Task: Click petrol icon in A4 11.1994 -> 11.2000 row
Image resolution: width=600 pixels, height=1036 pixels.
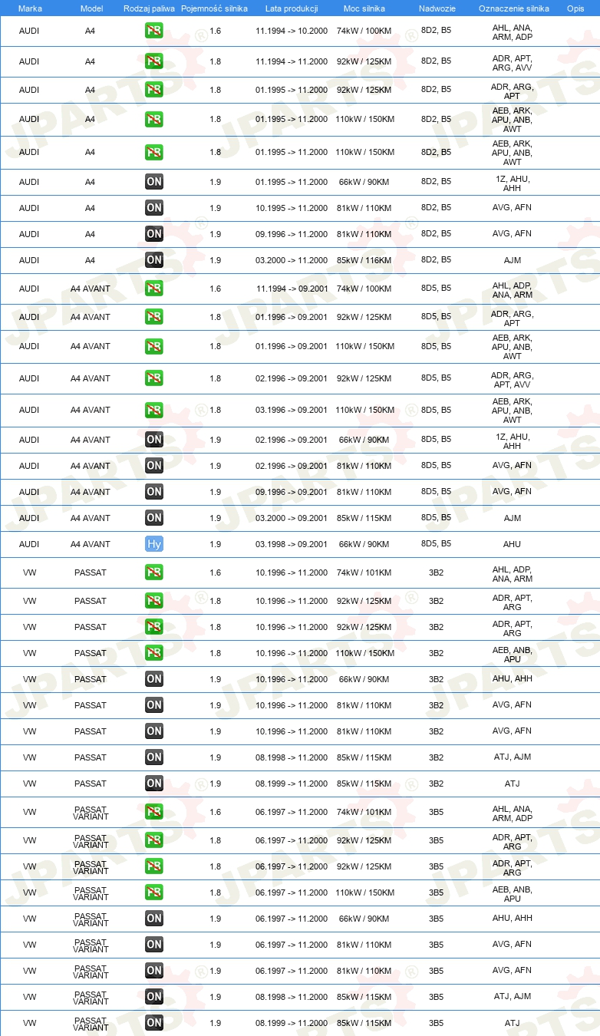Action: pyautogui.click(x=154, y=61)
